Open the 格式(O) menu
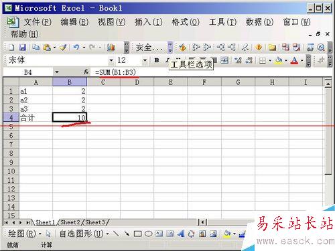Image resolution: width=335 pixels, height=251 pixels. (x=186, y=22)
